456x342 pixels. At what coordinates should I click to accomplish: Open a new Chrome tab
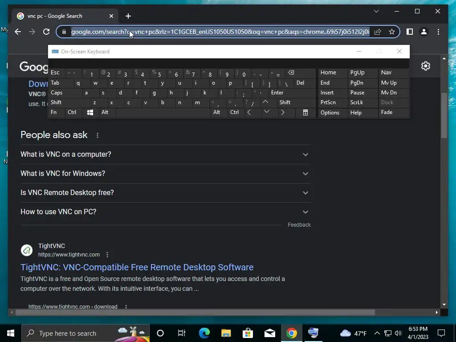[x=128, y=16]
